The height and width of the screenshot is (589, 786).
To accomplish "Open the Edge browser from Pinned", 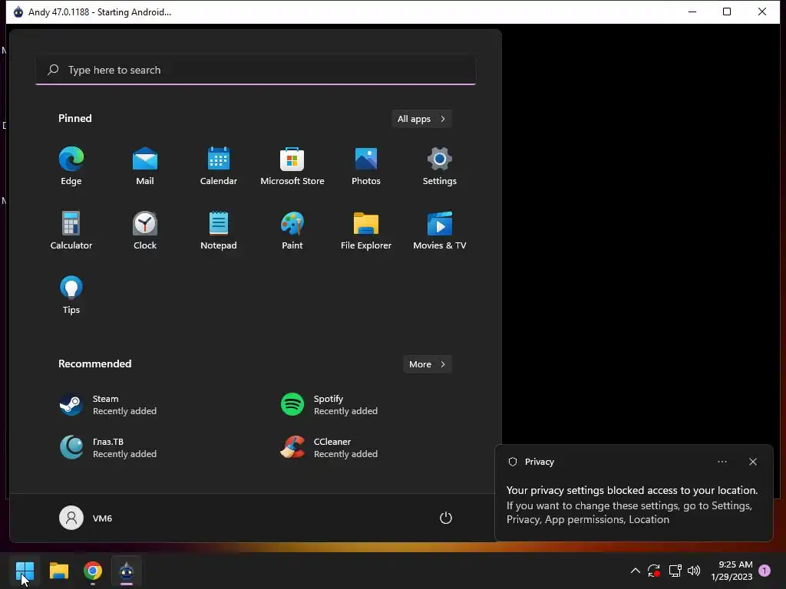I will pyautogui.click(x=71, y=166).
